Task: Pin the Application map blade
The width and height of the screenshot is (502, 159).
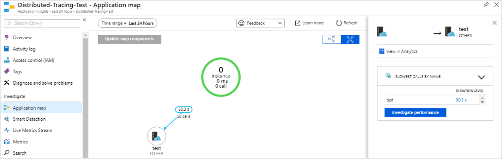Action: [x=486, y=5]
